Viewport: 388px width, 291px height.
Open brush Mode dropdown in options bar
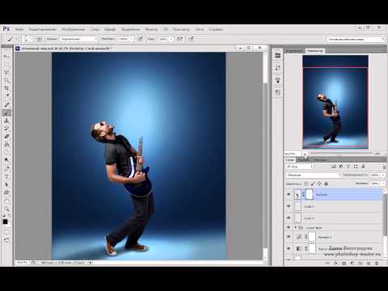pyautogui.click(x=78, y=39)
